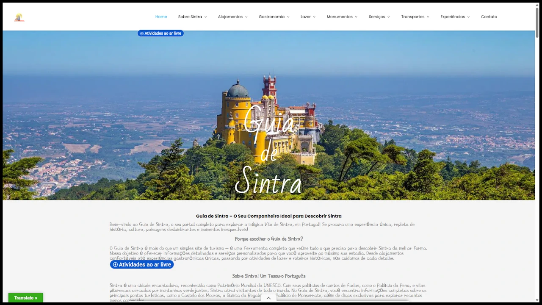Click the vertical page scrollbar
This screenshot has height=305, width=542.
tap(537, 21)
